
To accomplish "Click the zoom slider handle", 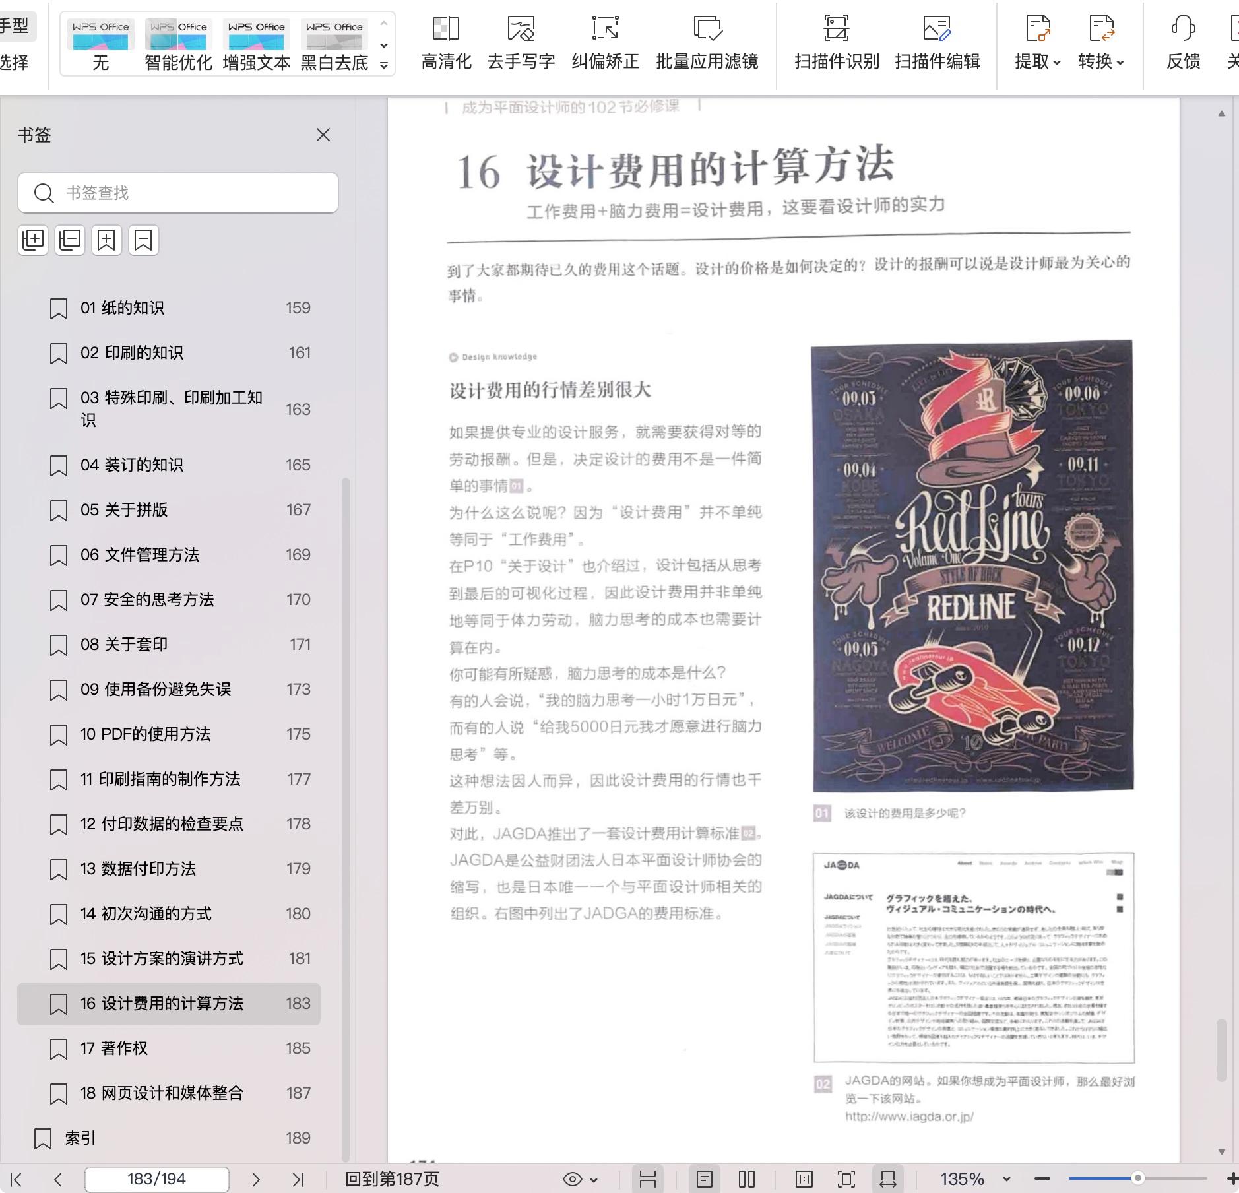I will 1137,1178.
